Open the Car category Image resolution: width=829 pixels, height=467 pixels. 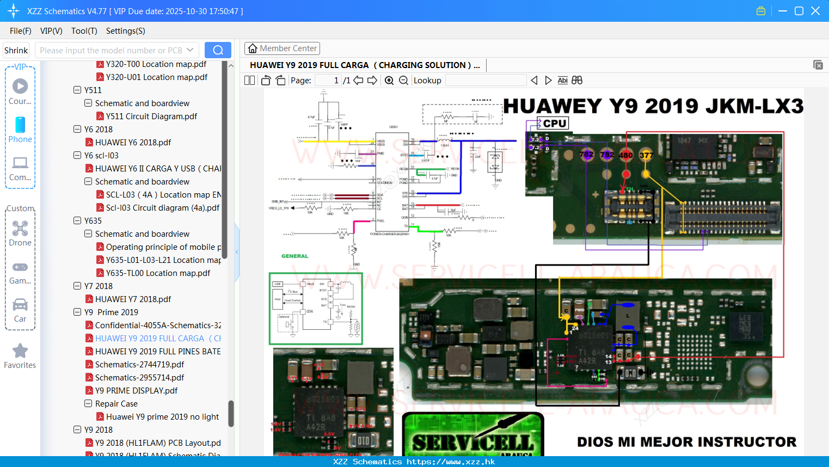click(x=20, y=310)
